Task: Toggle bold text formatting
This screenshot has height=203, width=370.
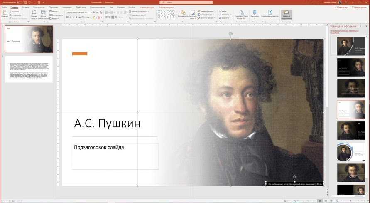Action: click(67, 17)
